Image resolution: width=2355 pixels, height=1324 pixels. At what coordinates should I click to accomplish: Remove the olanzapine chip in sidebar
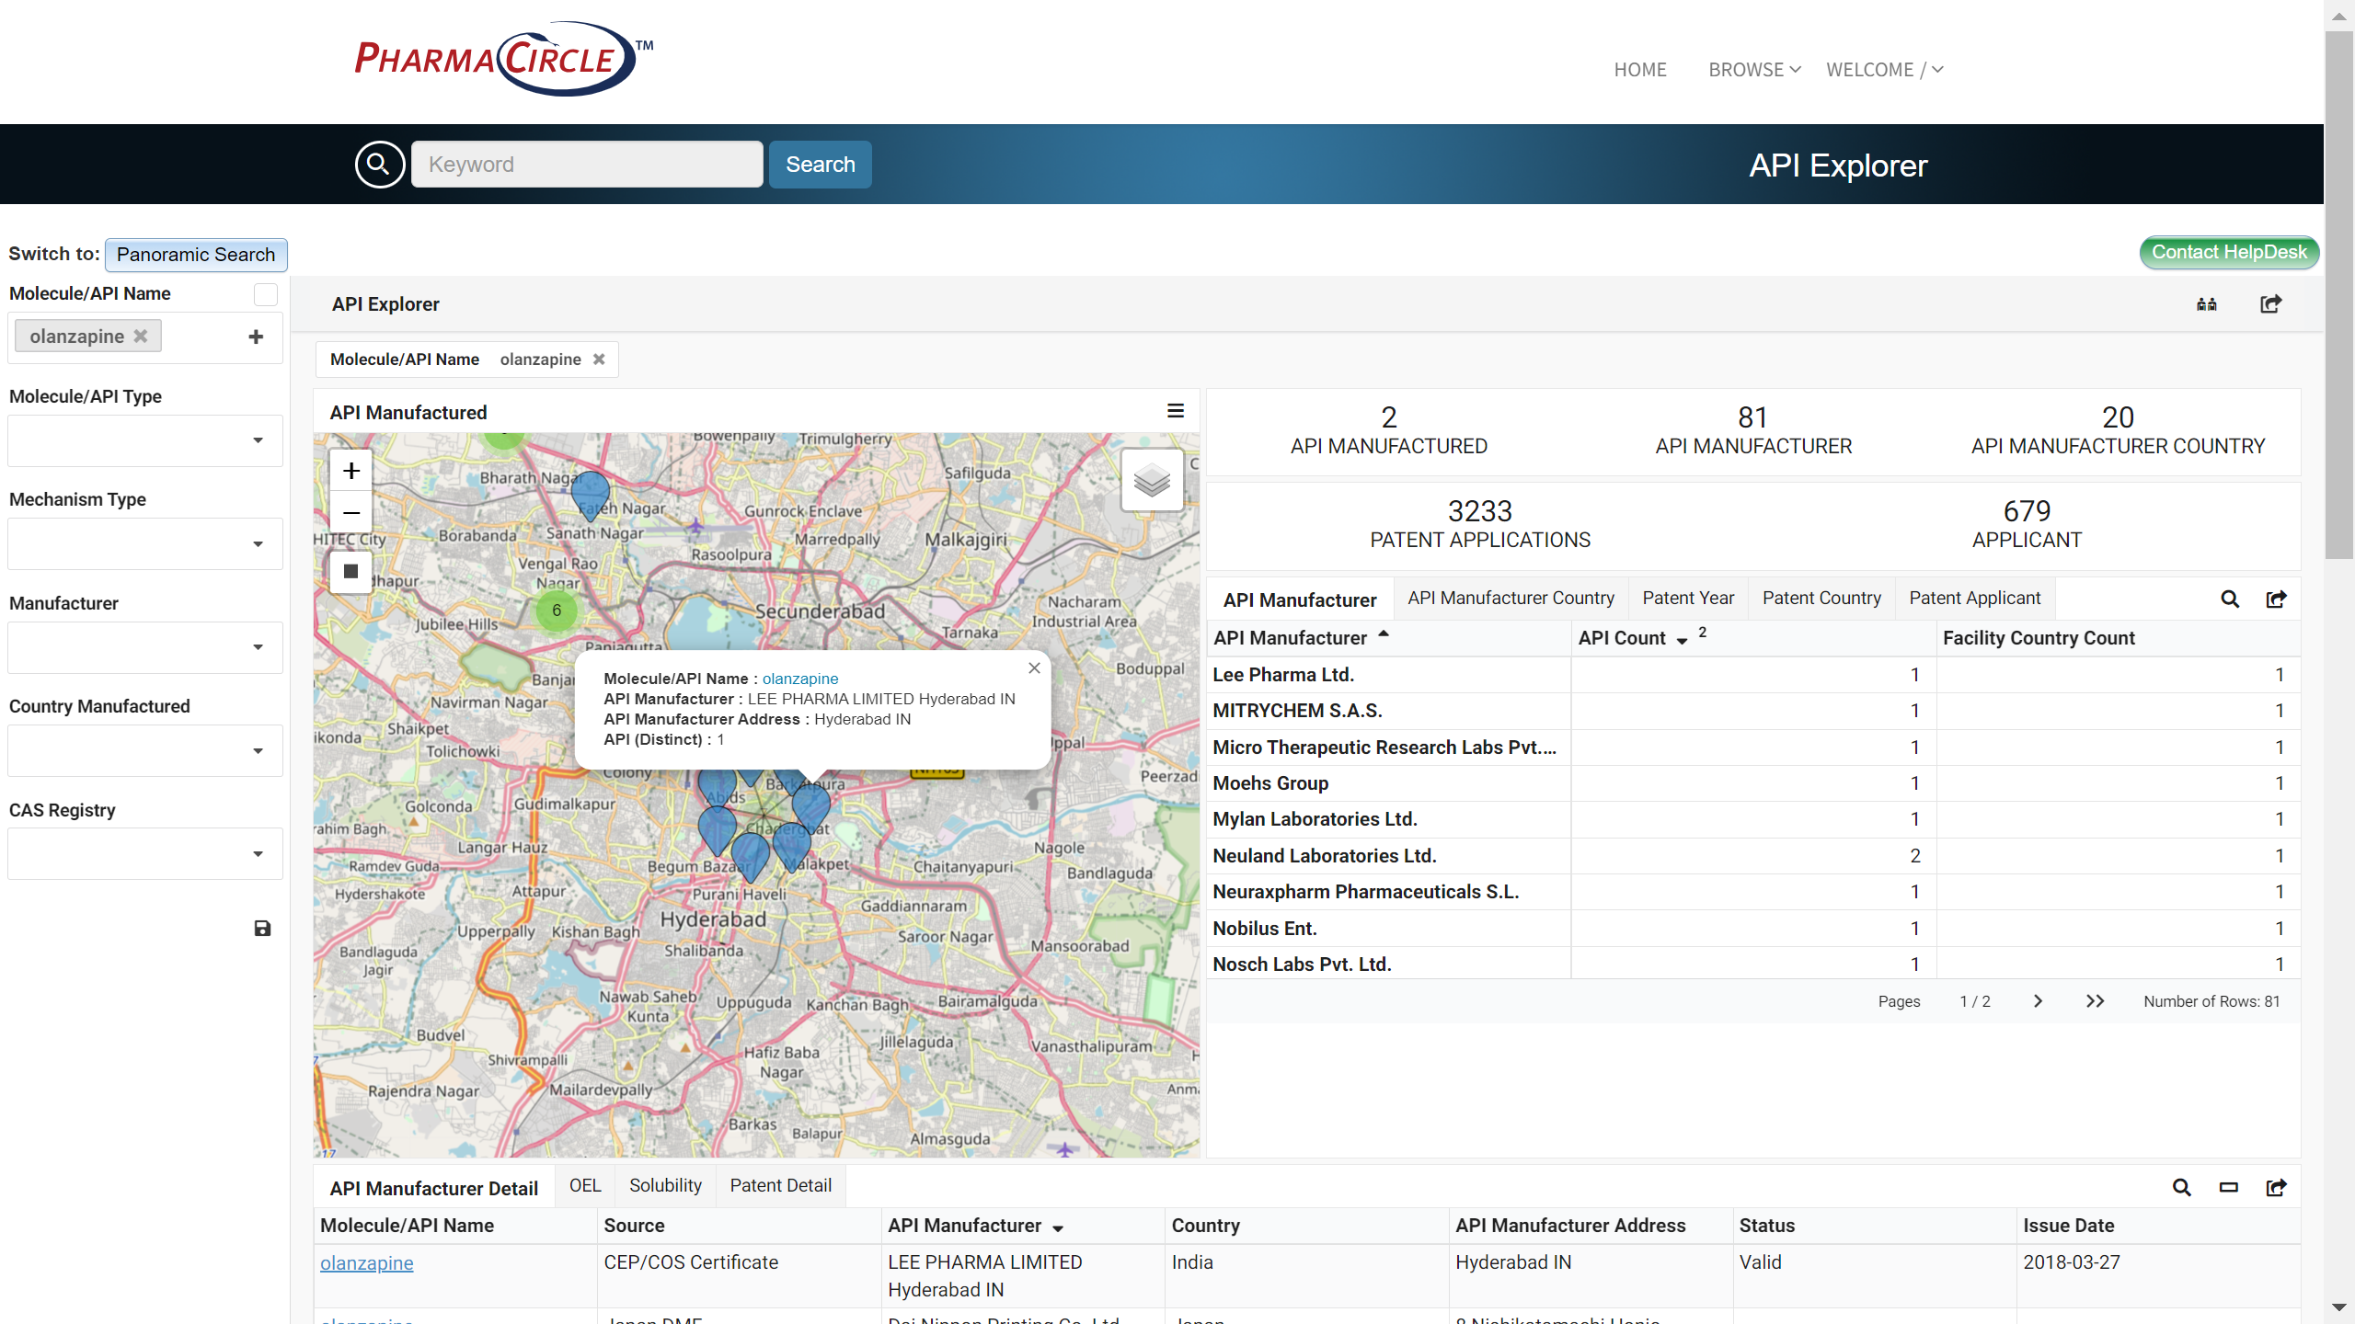141,337
